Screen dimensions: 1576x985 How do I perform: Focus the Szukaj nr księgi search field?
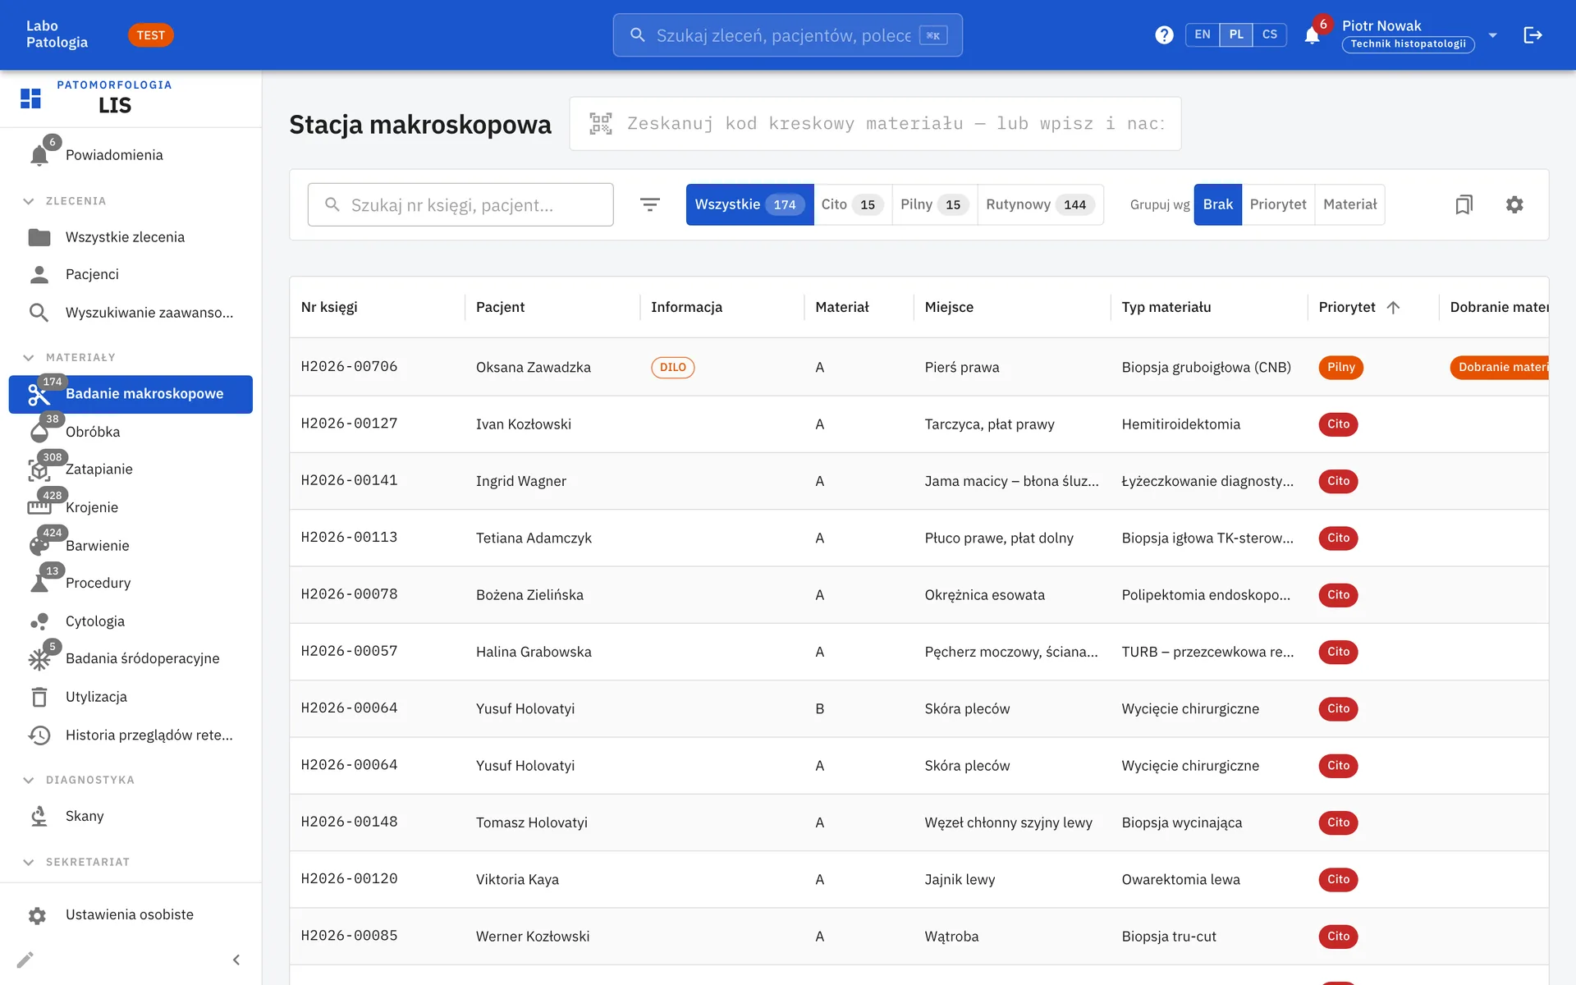(460, 204)
